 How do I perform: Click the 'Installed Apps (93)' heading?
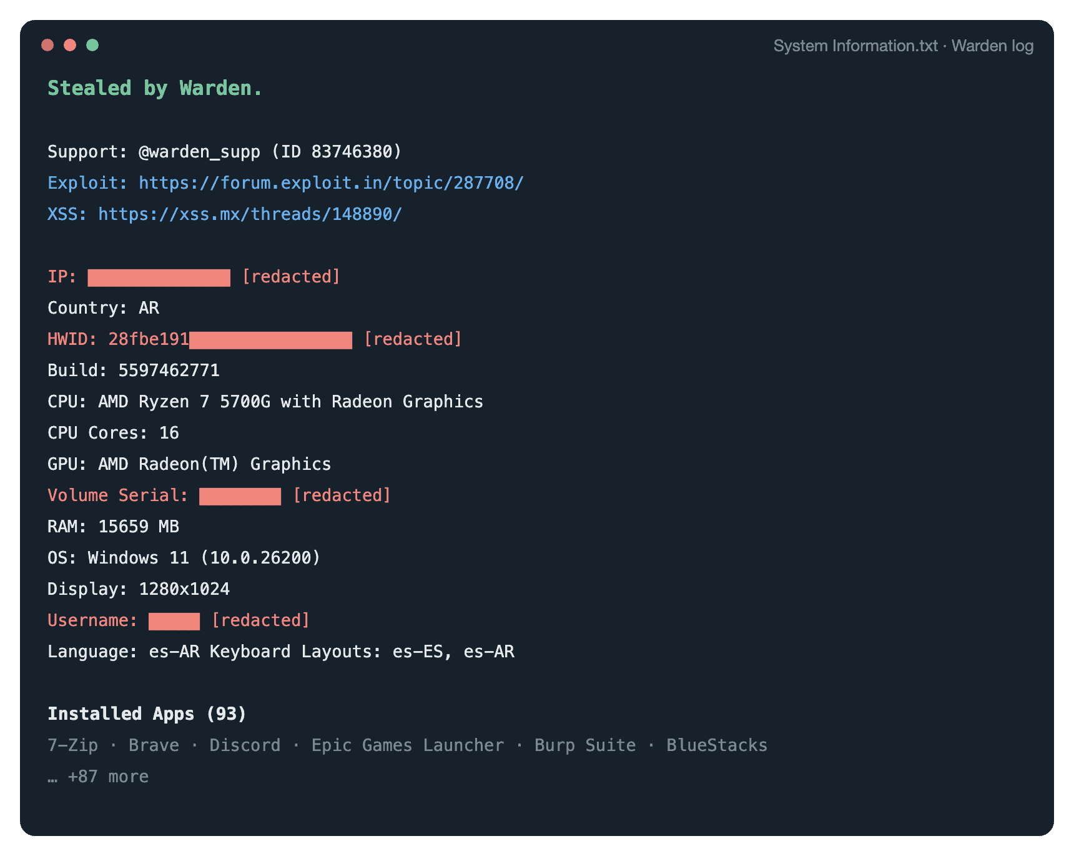pos(147,714)
